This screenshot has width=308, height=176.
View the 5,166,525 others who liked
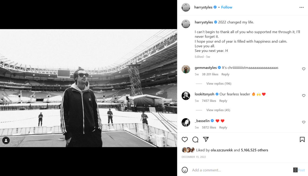255,150
